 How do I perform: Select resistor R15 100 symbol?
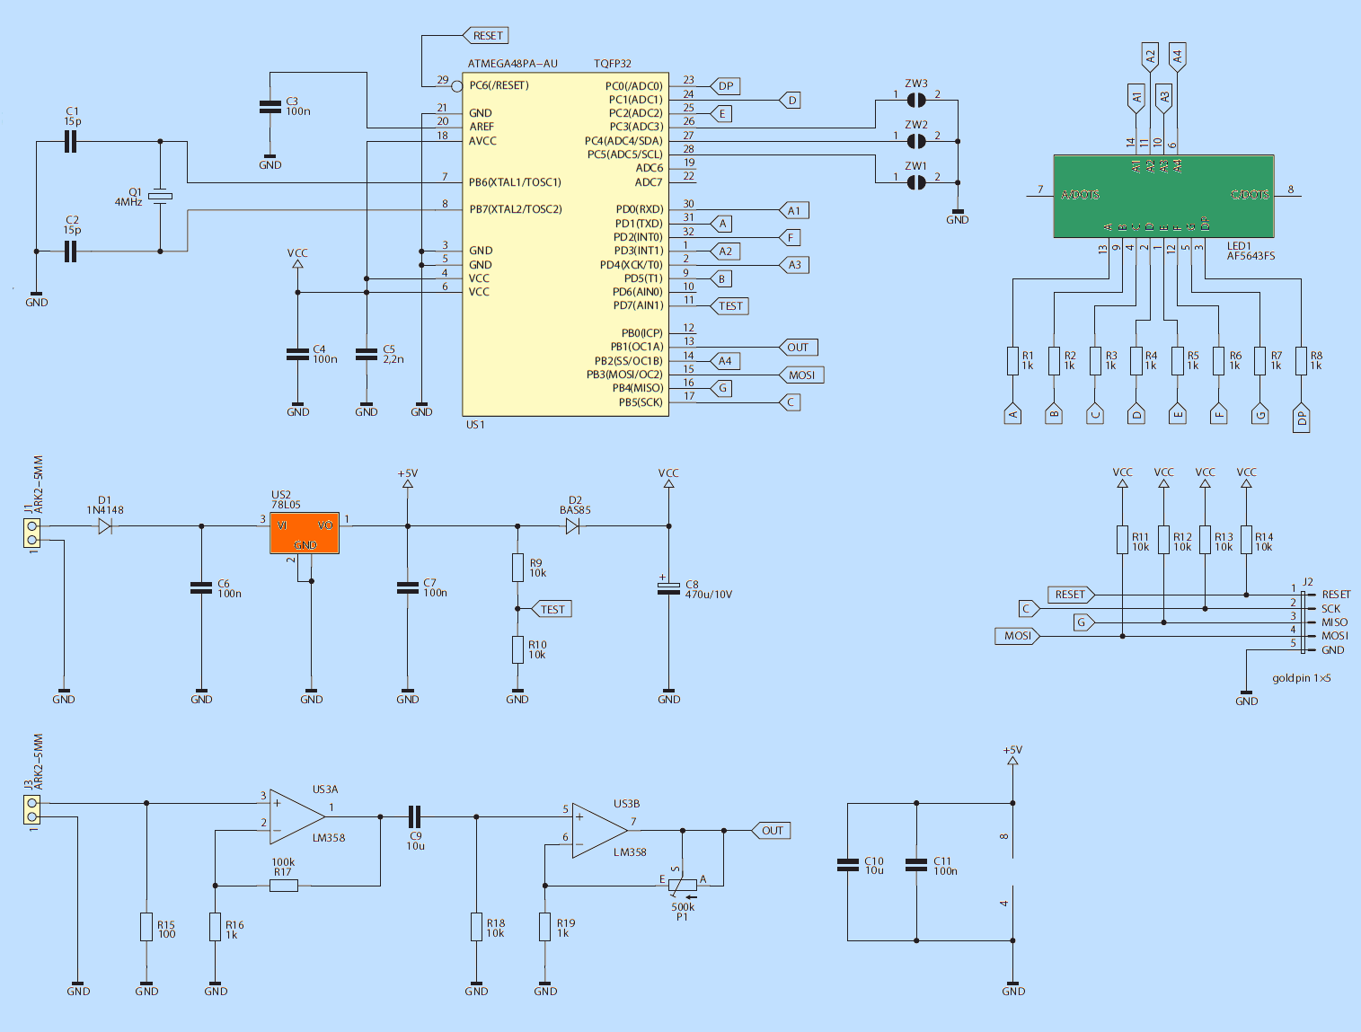(146, 927)
